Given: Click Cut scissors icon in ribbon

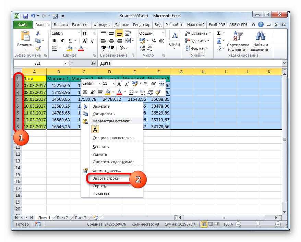Looking at the screenshot, I should pos(38,33).
